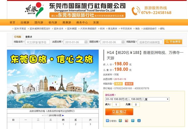The height and width of the screenshot is (129, 188).
Task: Share to QQ Zone star icon
Action: pos(120,121)
